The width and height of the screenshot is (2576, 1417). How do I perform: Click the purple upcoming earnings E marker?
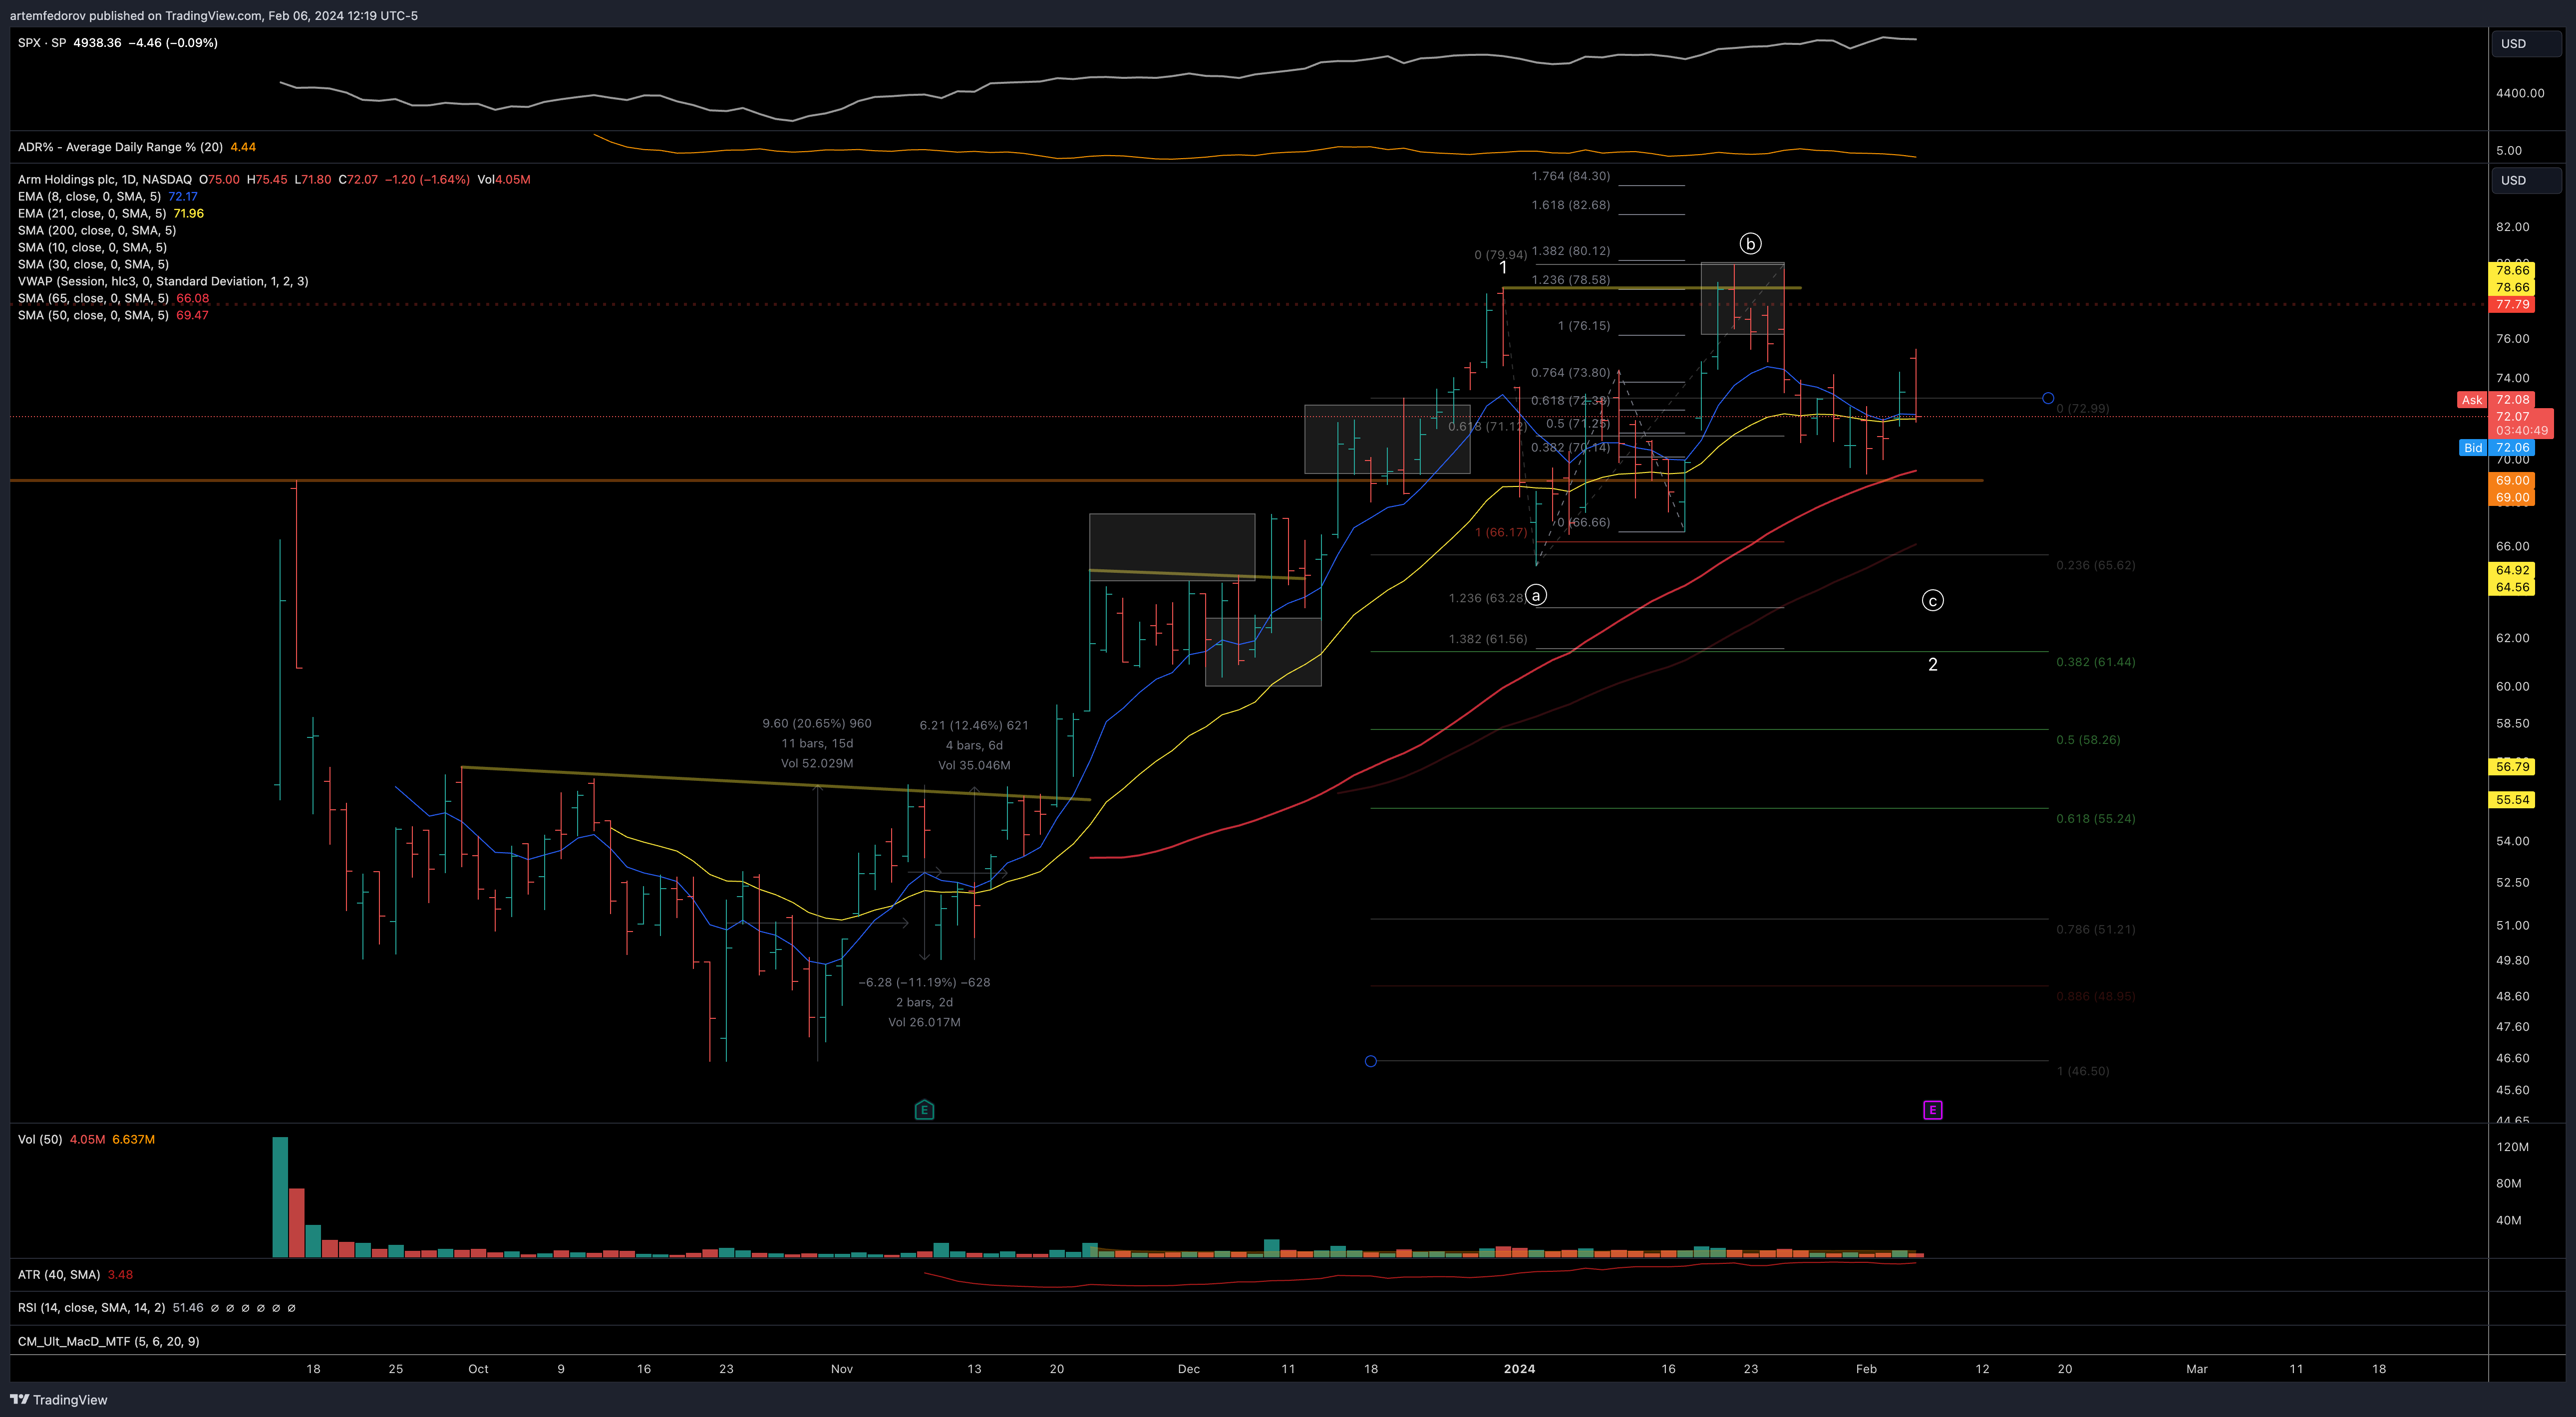pyautogui.click(x=1932, y=1109)
